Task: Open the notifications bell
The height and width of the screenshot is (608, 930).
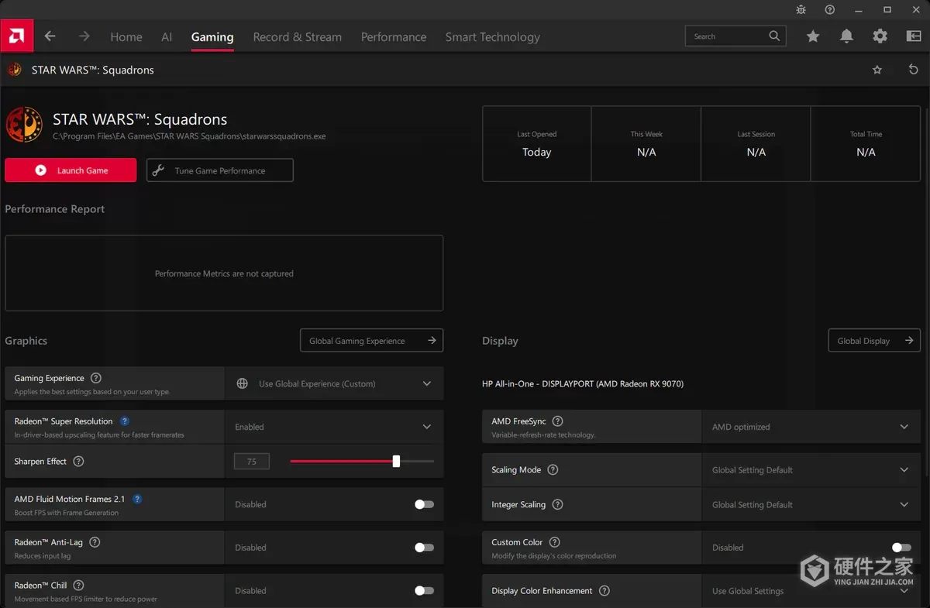Action: [x=846, y=36]
